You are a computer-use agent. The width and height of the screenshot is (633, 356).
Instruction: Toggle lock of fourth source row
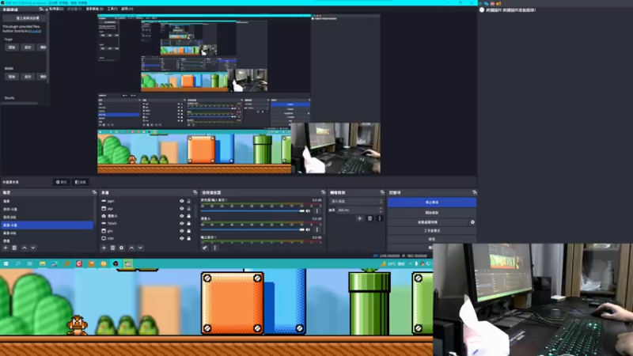click(x=188, y=223)
